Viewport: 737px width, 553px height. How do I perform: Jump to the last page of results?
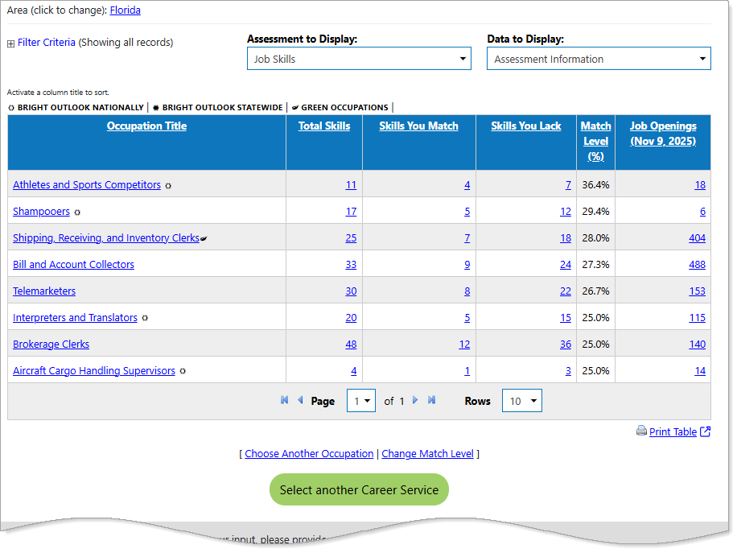pyautogui.click(x=432, y=400)
